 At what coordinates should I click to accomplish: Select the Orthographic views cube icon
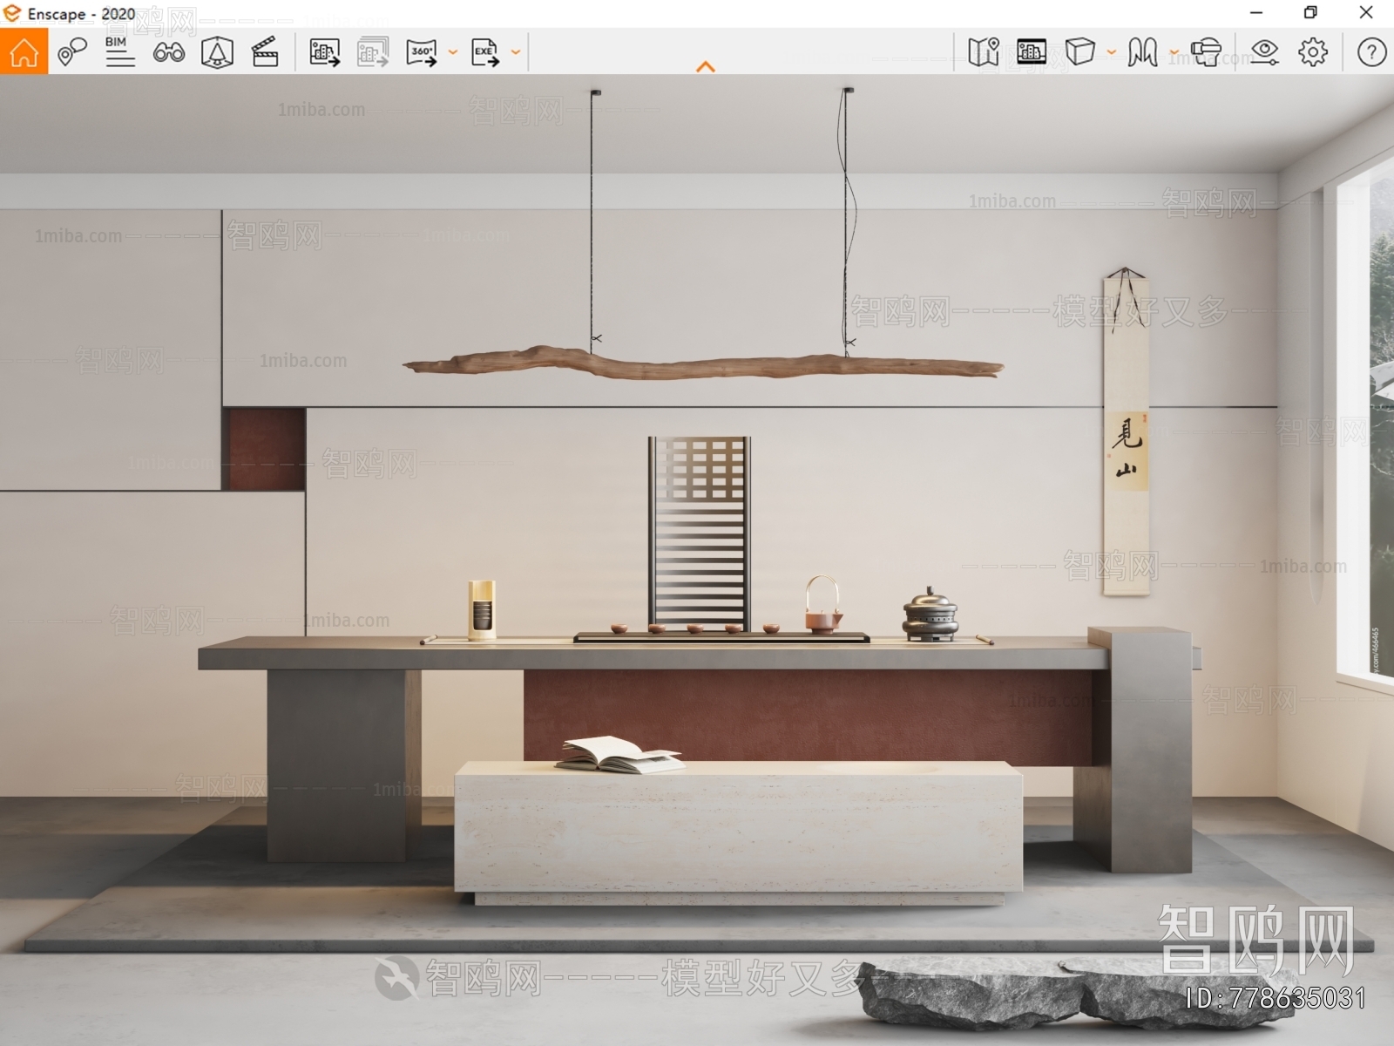pyautogui.click(x=1080, y=51)
